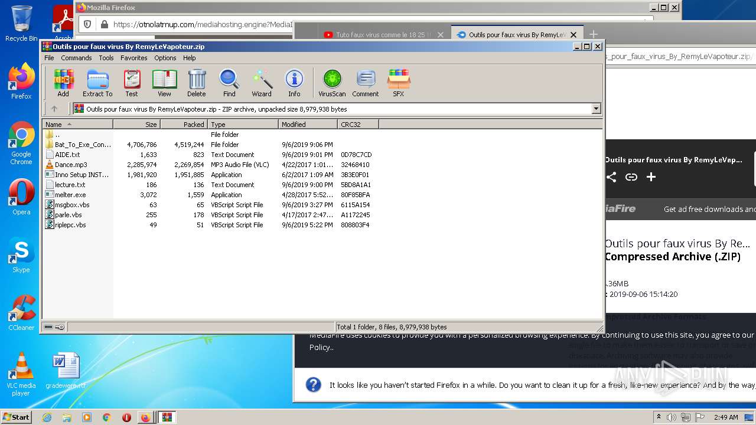Click the Start button
Viewport: 756px width, 425px height.
17,417
